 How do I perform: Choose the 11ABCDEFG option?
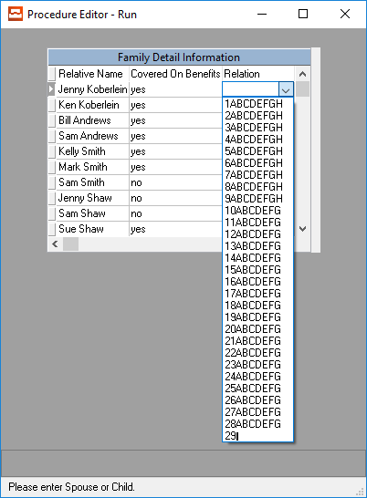pyautogui.click(x=257, y=223)
